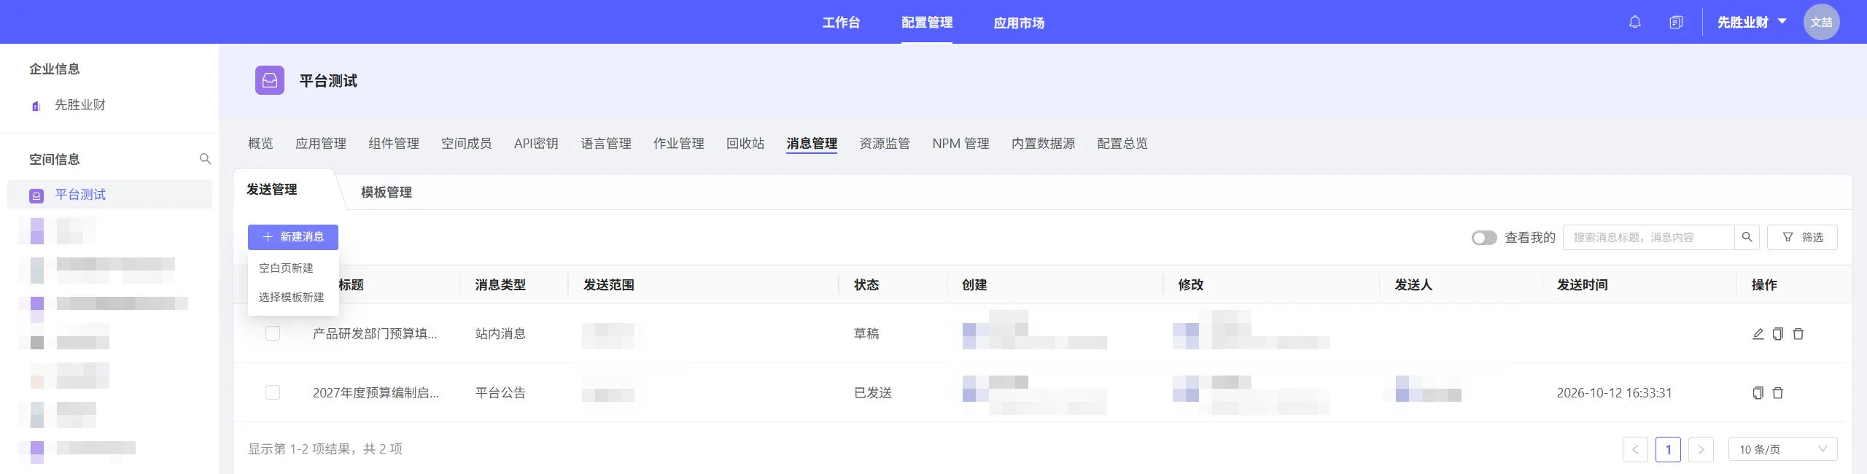The height and width of the screenshot is (474, 1867).
Task: Delete the 2027年度预算编制启 message
Action: (x=1778, y=393)
